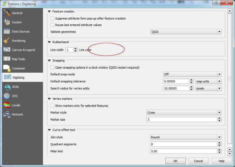Check Reuse last entered attribute values
Screen dimensions: 235x167
[52, 25]
